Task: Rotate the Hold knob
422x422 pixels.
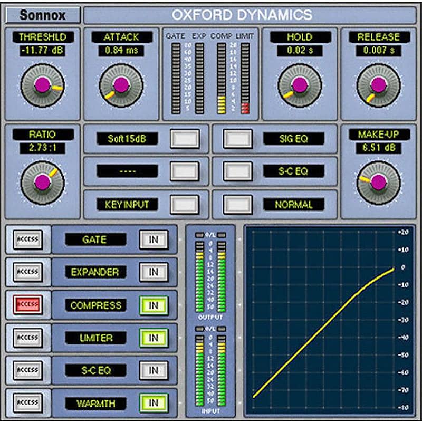Action: [301, 84]
